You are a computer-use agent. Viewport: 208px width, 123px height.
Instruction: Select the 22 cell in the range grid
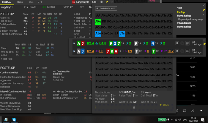170,87
